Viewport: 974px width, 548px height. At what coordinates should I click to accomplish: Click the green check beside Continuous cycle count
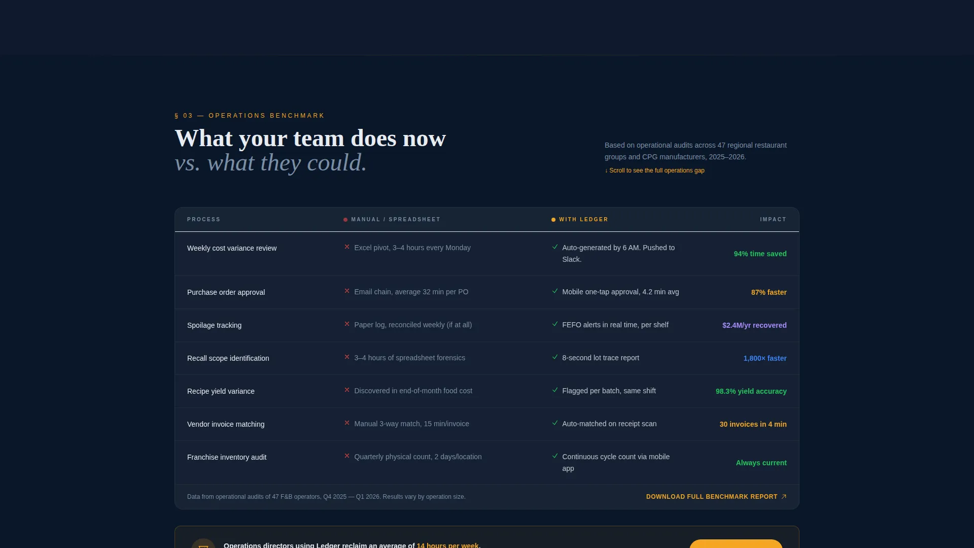(555, 456)
